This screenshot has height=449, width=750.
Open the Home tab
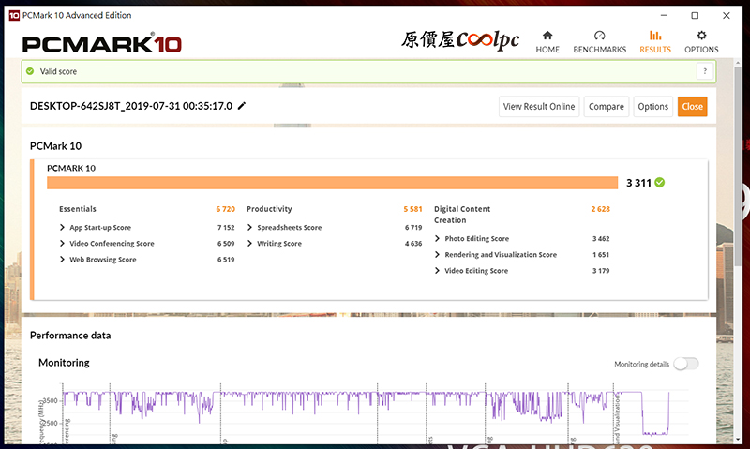coord(547,42)
